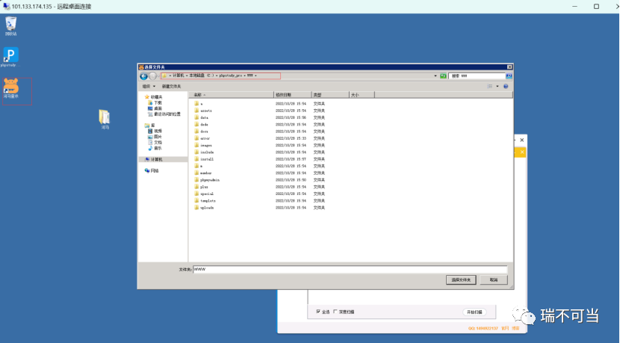Select the member folder icon

(x=196, y=173)
